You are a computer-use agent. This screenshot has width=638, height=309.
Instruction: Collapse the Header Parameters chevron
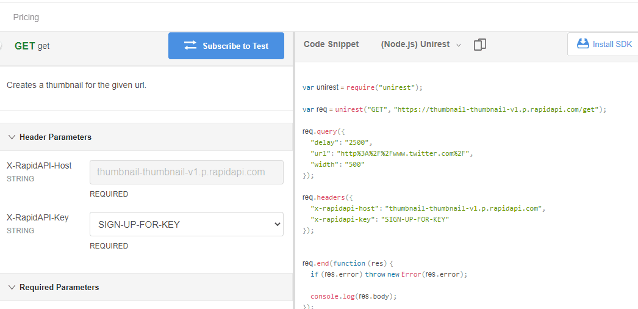12,137
